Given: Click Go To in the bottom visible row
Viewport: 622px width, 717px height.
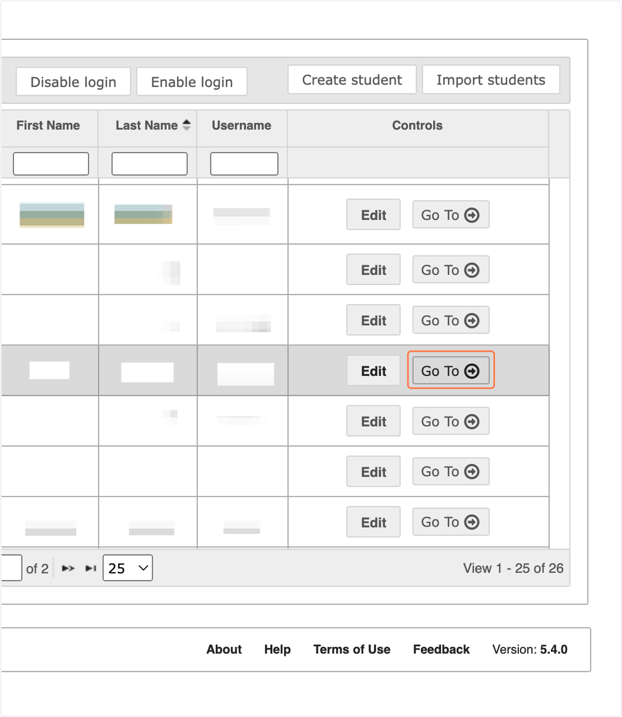Looking at the screenshot, I should point(451,522).
